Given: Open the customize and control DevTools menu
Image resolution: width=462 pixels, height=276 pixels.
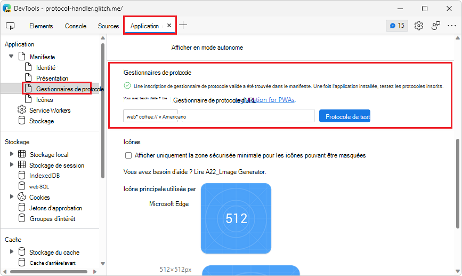Looking at the screenshot, I should tap(452, 26).
